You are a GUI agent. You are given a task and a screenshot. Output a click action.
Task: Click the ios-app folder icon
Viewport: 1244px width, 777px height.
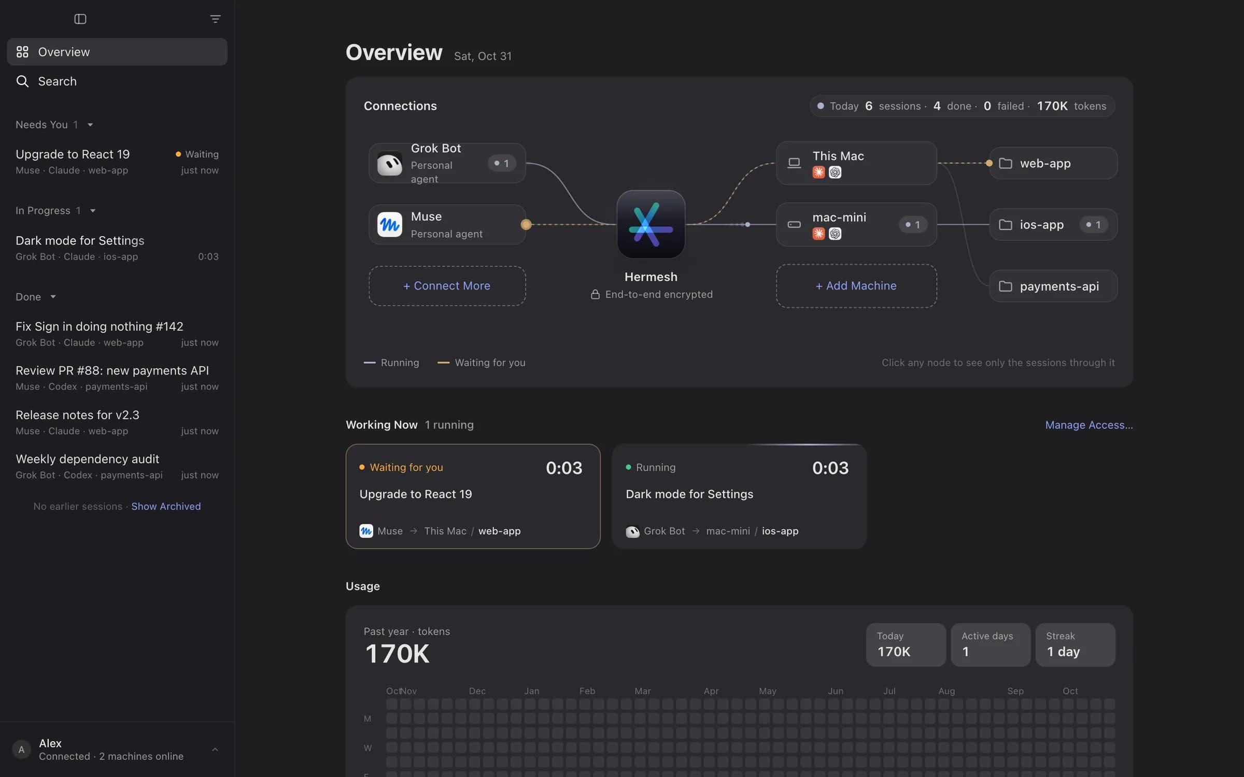(1005, 224)
